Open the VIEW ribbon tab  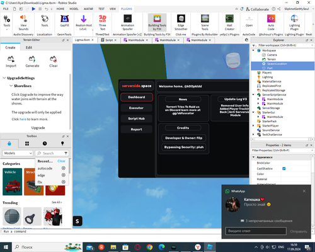pyautogui.click(x=113, y=9)
